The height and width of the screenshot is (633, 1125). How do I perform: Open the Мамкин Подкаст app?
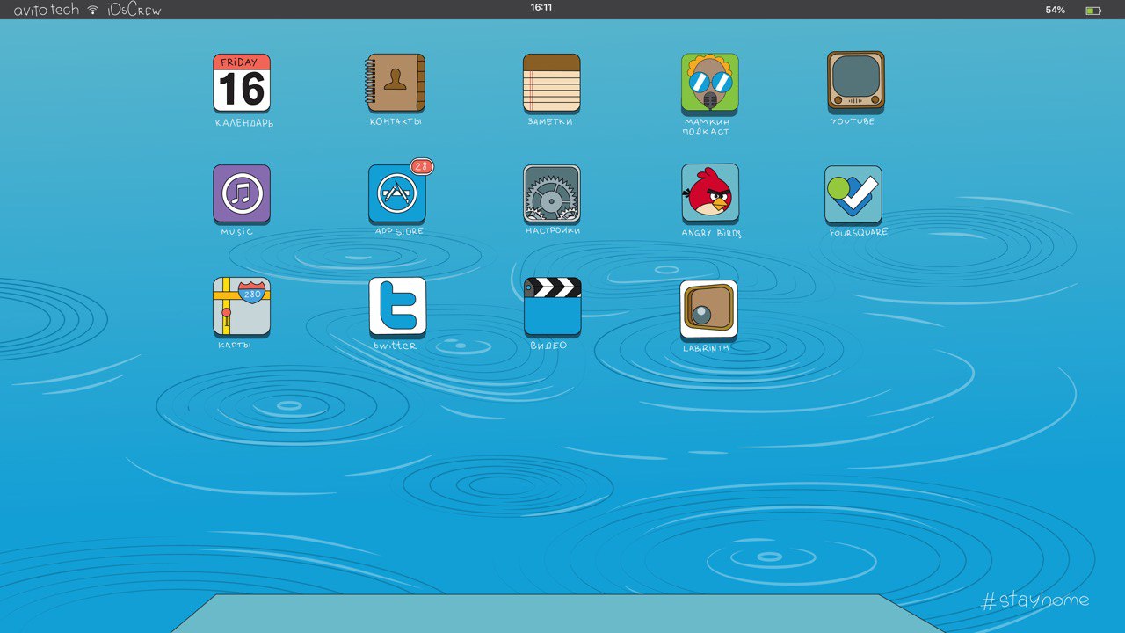(x=709, y=84)
